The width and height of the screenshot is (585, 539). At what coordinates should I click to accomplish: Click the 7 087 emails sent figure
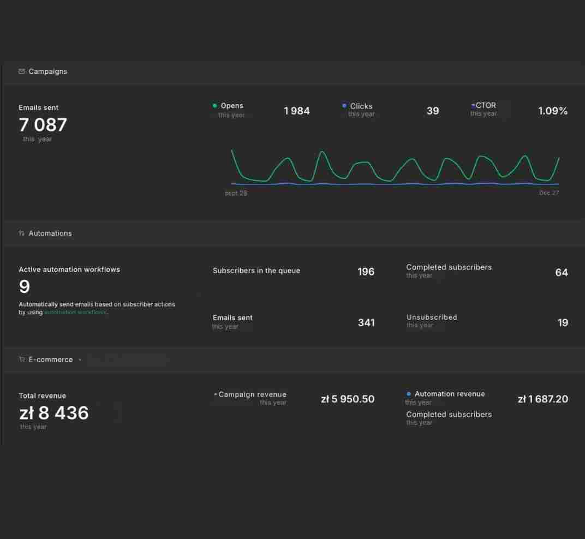(x=43, y=124)
